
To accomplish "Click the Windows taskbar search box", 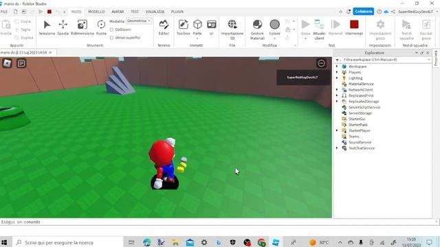I will click(x=67, y=242).
